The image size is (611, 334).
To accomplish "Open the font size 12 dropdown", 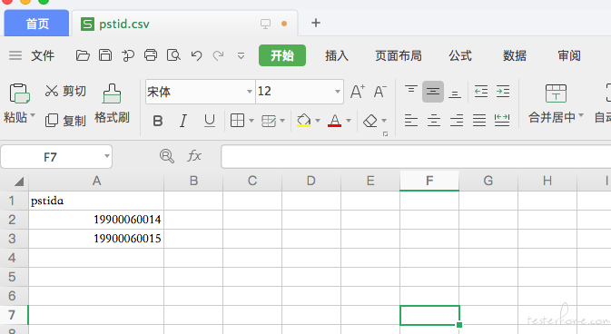I will [338, 92].
